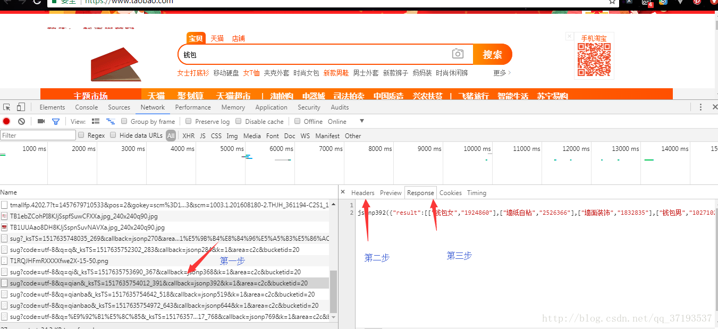This screenshot has height=329, width=718.
Task: Show the request Timing tab
Action: click(477, 192)
